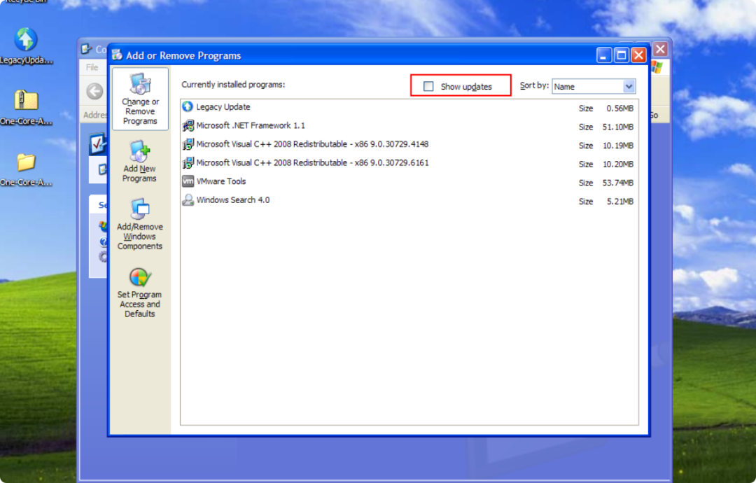The image size is (756, 483).
Task: Open the File menu in background window
Action: (92, 68)
